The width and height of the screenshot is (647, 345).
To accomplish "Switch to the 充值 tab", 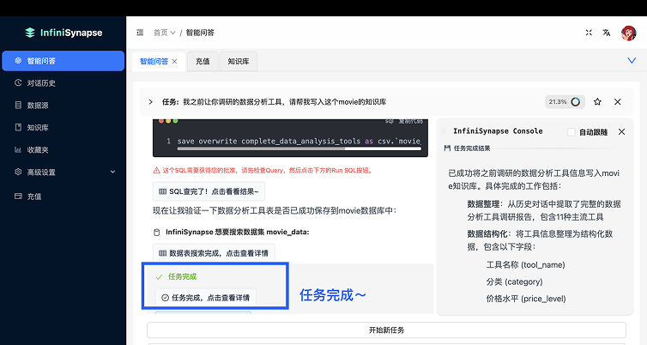I will point(203,62).
